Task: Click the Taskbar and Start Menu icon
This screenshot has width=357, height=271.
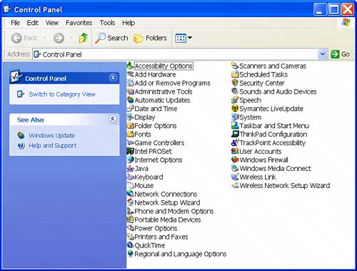Action: (235, 126)
